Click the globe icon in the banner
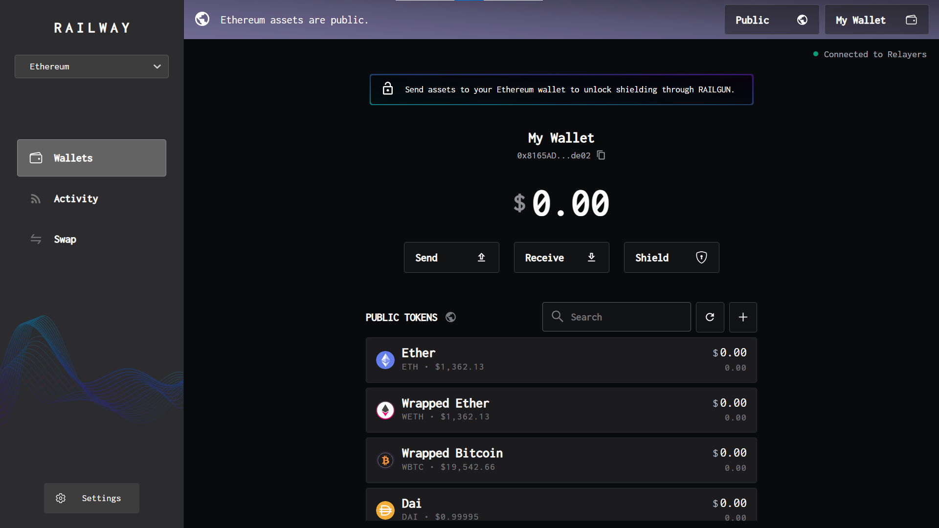Screen dimensions: 939x528 [x=202, y=19]
